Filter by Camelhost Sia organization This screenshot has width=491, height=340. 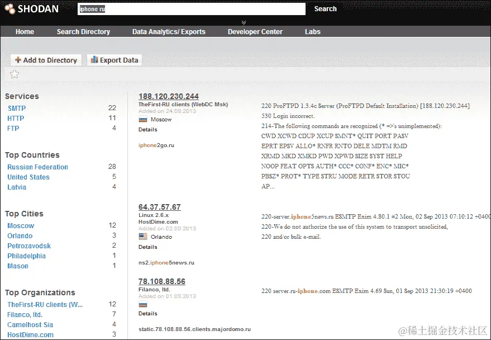(x=30, y=324)
